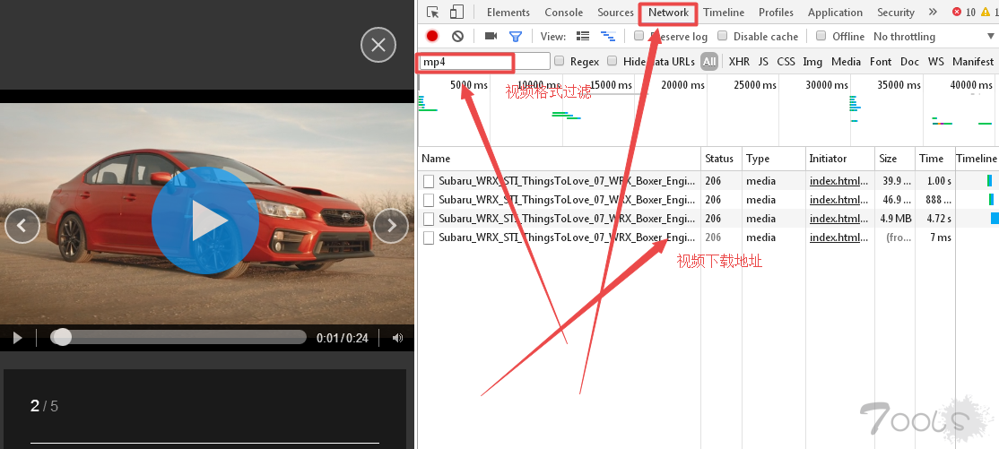Filter requests by Doc
This screenshot has height=449, width=999.
pyautogui.click(x=910, y=61)
